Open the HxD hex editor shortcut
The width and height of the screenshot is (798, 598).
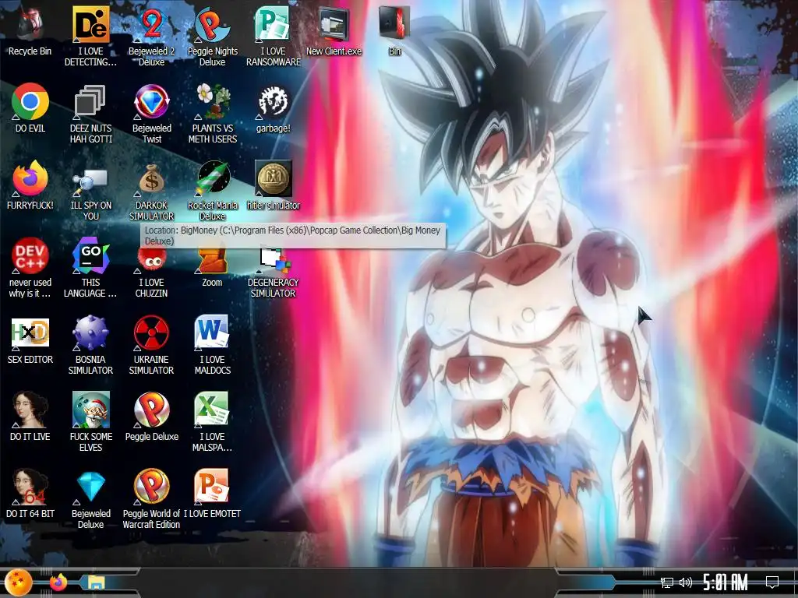pos(30,339)
